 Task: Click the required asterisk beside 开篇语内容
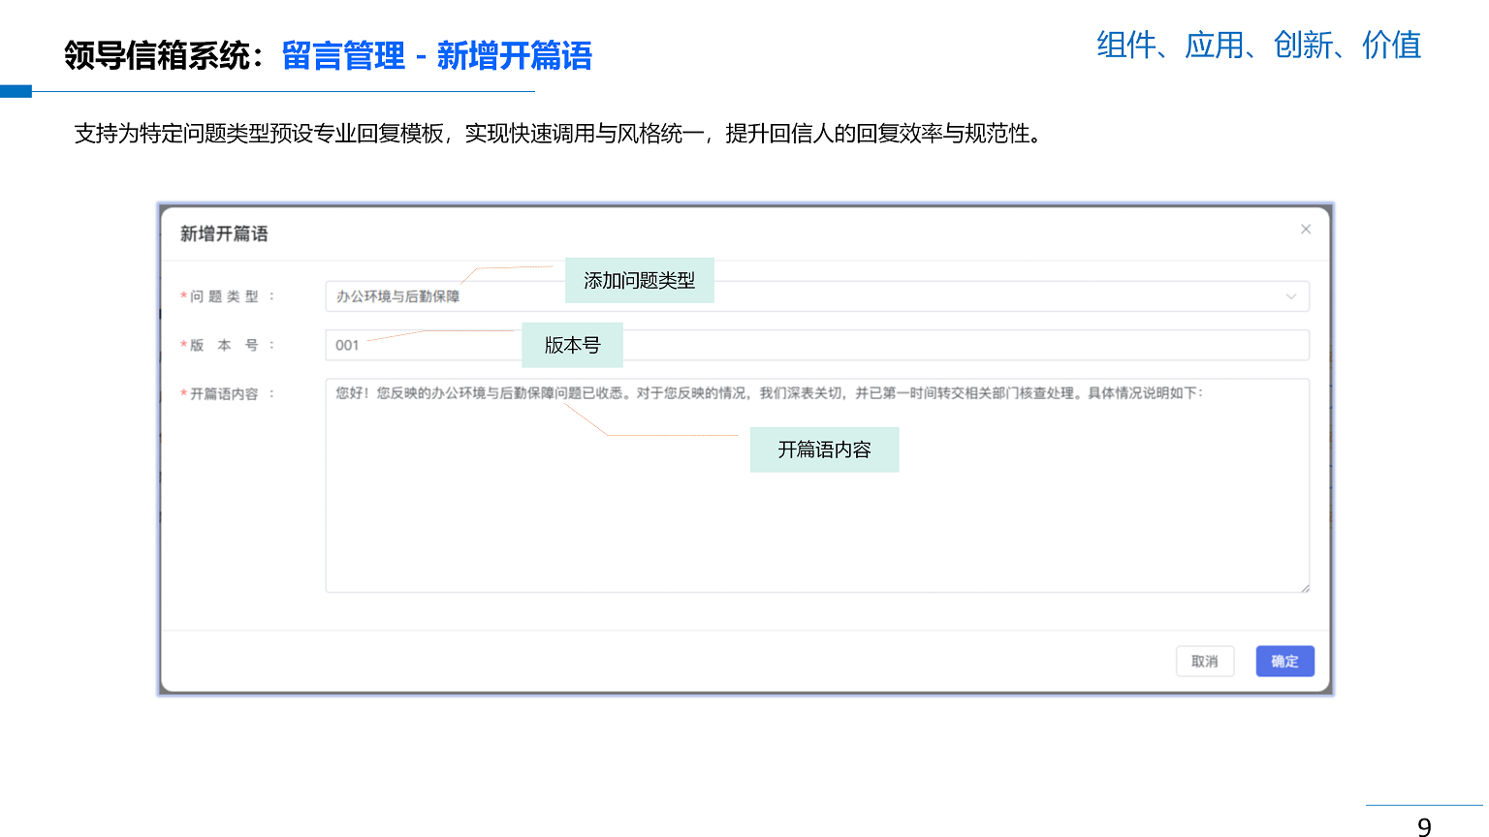(x=183, y=394)
